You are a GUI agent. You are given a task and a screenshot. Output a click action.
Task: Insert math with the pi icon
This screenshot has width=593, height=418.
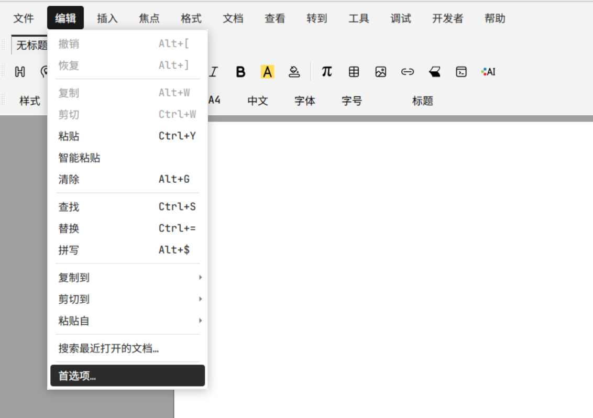click(327, 72)
